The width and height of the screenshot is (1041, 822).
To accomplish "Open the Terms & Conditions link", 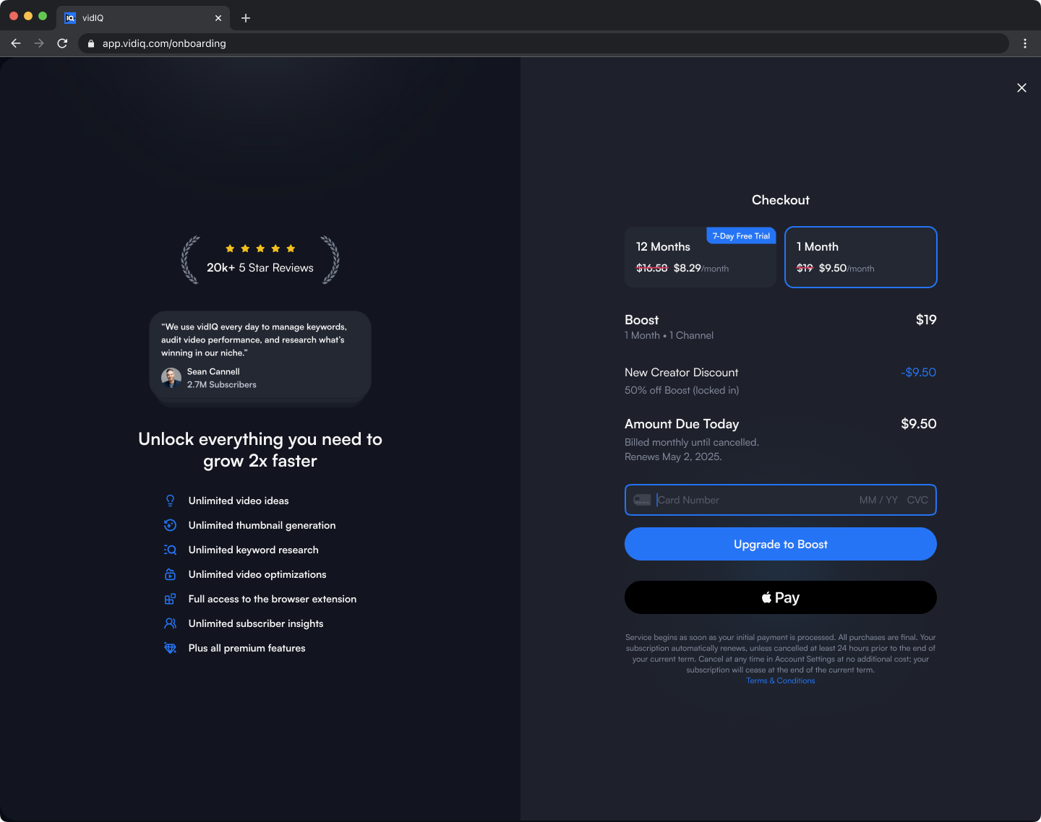I will [x=780, y=680].
